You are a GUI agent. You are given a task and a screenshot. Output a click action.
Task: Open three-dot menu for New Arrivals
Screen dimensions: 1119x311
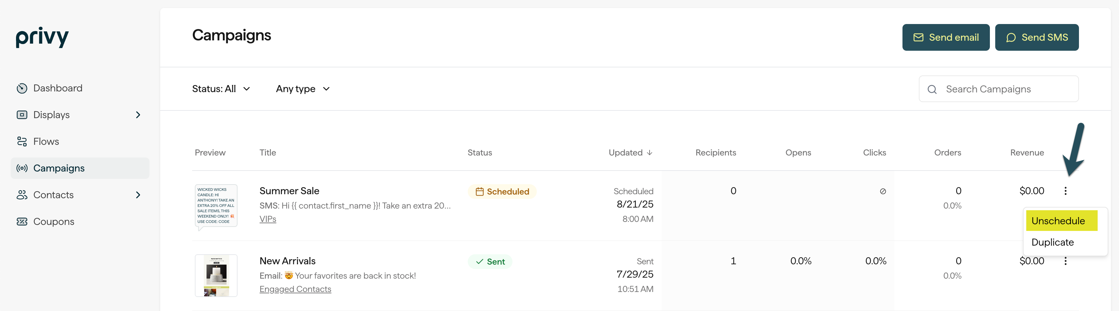[x=1065, y=261]
